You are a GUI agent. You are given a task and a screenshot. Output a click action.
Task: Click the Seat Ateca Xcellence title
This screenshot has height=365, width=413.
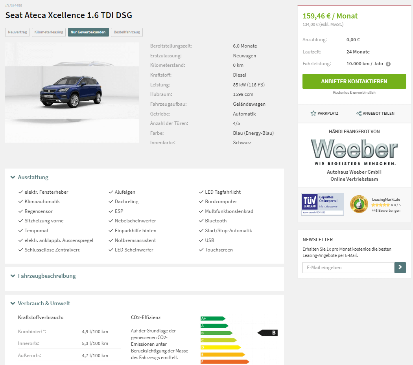pyautogui.click(x=69, y=15)
